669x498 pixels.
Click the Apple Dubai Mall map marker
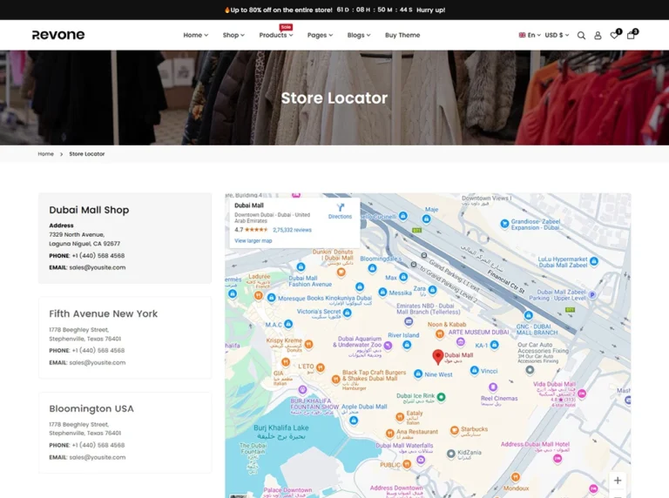354,421
